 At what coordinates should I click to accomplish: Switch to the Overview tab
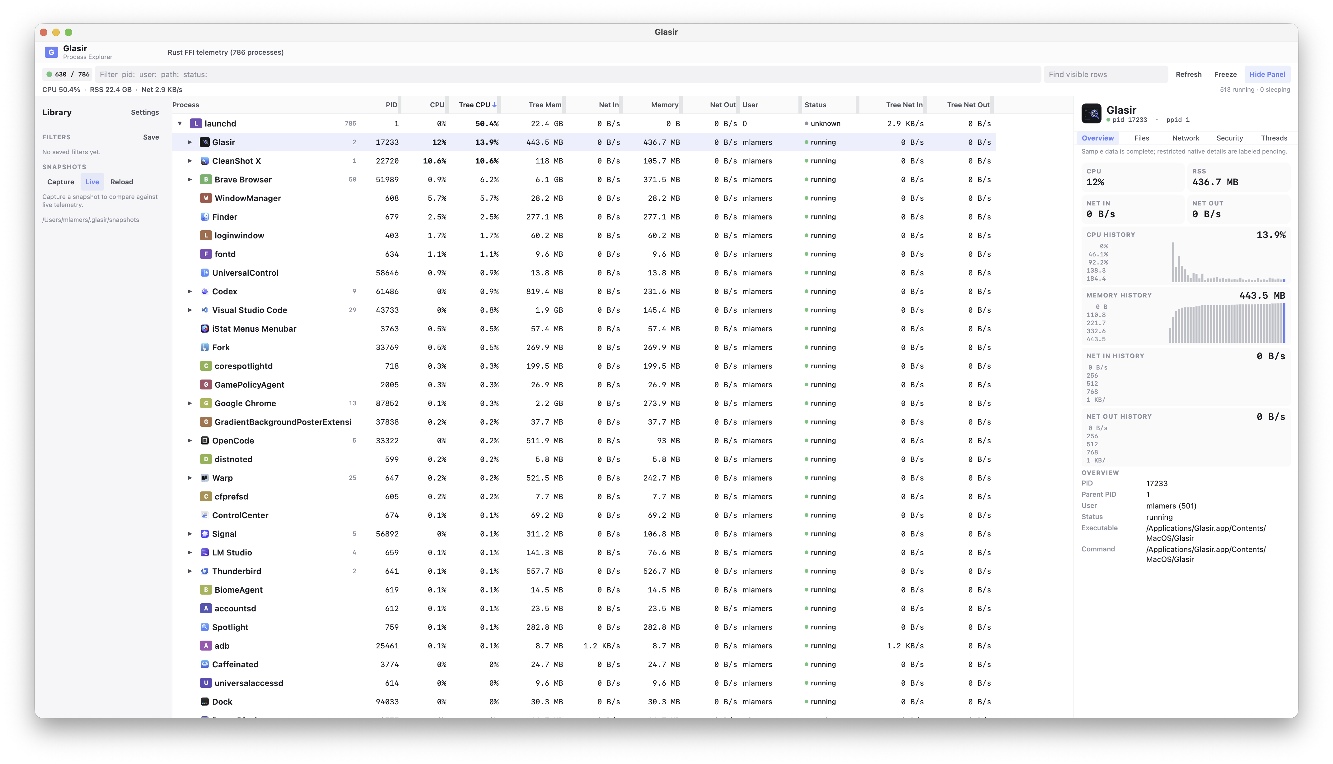[1097, 138]
